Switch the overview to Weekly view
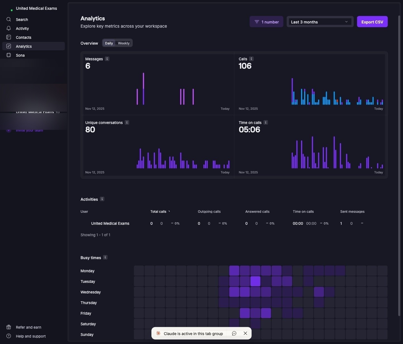 124,43
